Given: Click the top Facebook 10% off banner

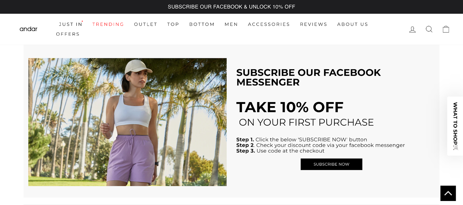Looking at the screenshot, I should (231, 7).
